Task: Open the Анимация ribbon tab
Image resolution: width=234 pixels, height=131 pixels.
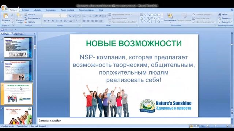Action: (51, 10)
